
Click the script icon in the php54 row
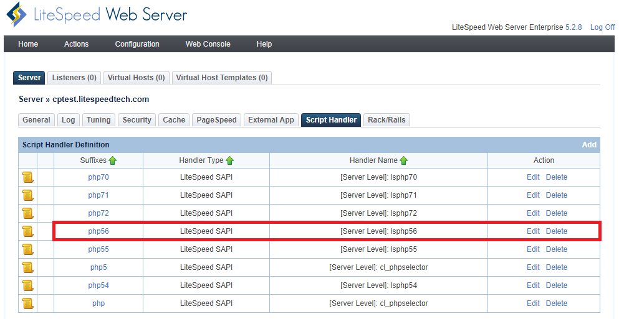(27, 285)
